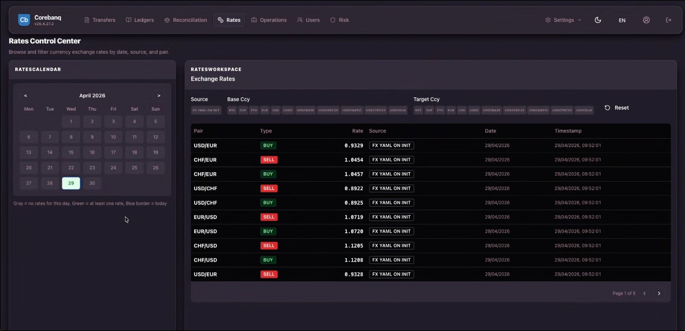Toggle USDCBASE in Base Ccy filter
685x331 pixels.
click(x=306, y=110)
